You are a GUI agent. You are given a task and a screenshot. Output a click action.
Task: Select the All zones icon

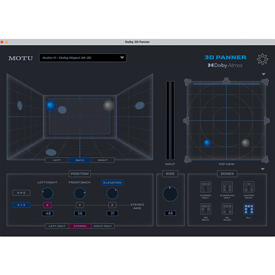249,209
